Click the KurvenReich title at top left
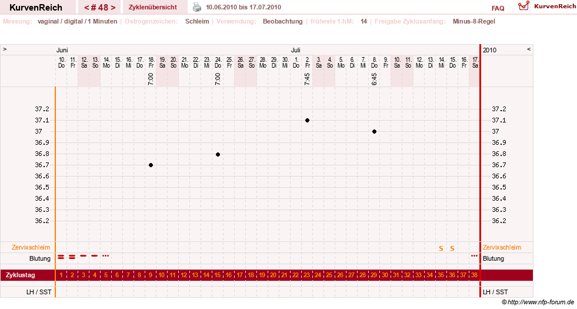This screenshot has width=577, height=309. pyautogui.click(x=36, y=8)
